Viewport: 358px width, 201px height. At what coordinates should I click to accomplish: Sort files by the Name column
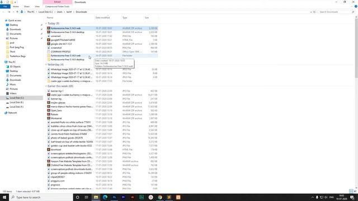[x=50, y=17]
